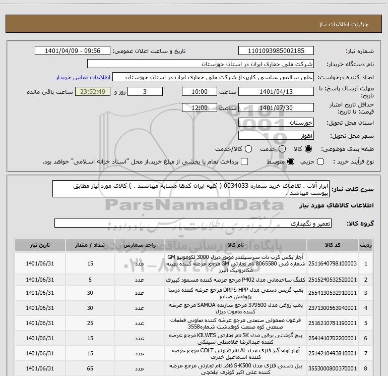Click item code 2514210493810001
The height and width of the screenshot is (376, 388).
[x=333, y=353]
